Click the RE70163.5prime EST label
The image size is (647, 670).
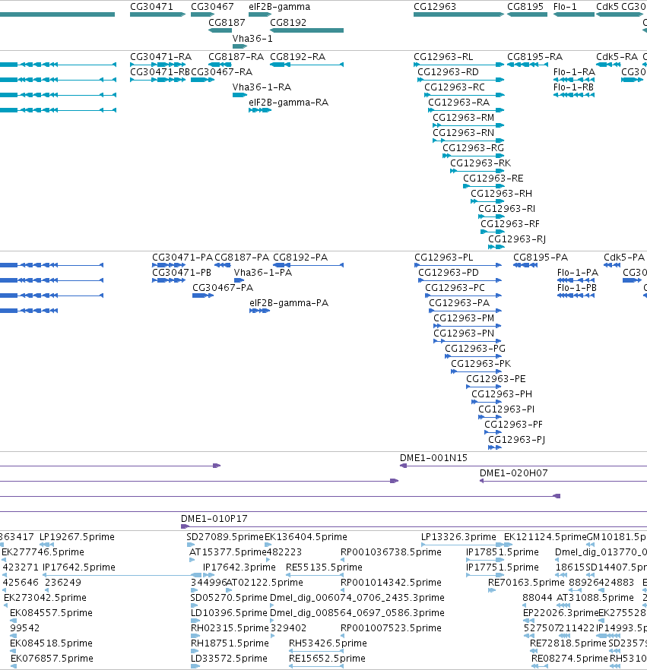pyautogui.click(x=526, y=583)
